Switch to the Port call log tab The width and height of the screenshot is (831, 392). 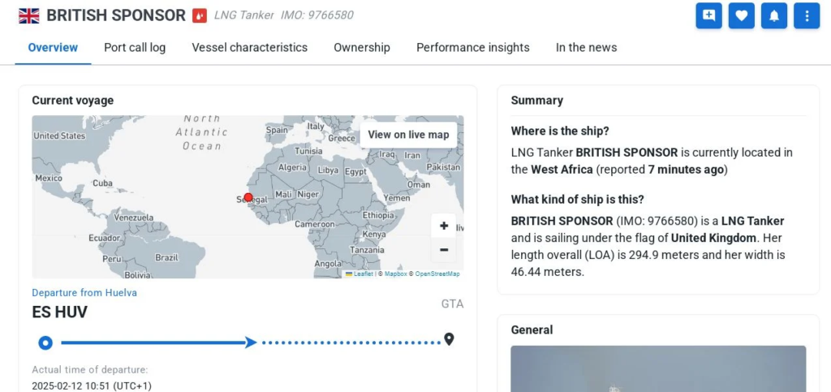135,48
